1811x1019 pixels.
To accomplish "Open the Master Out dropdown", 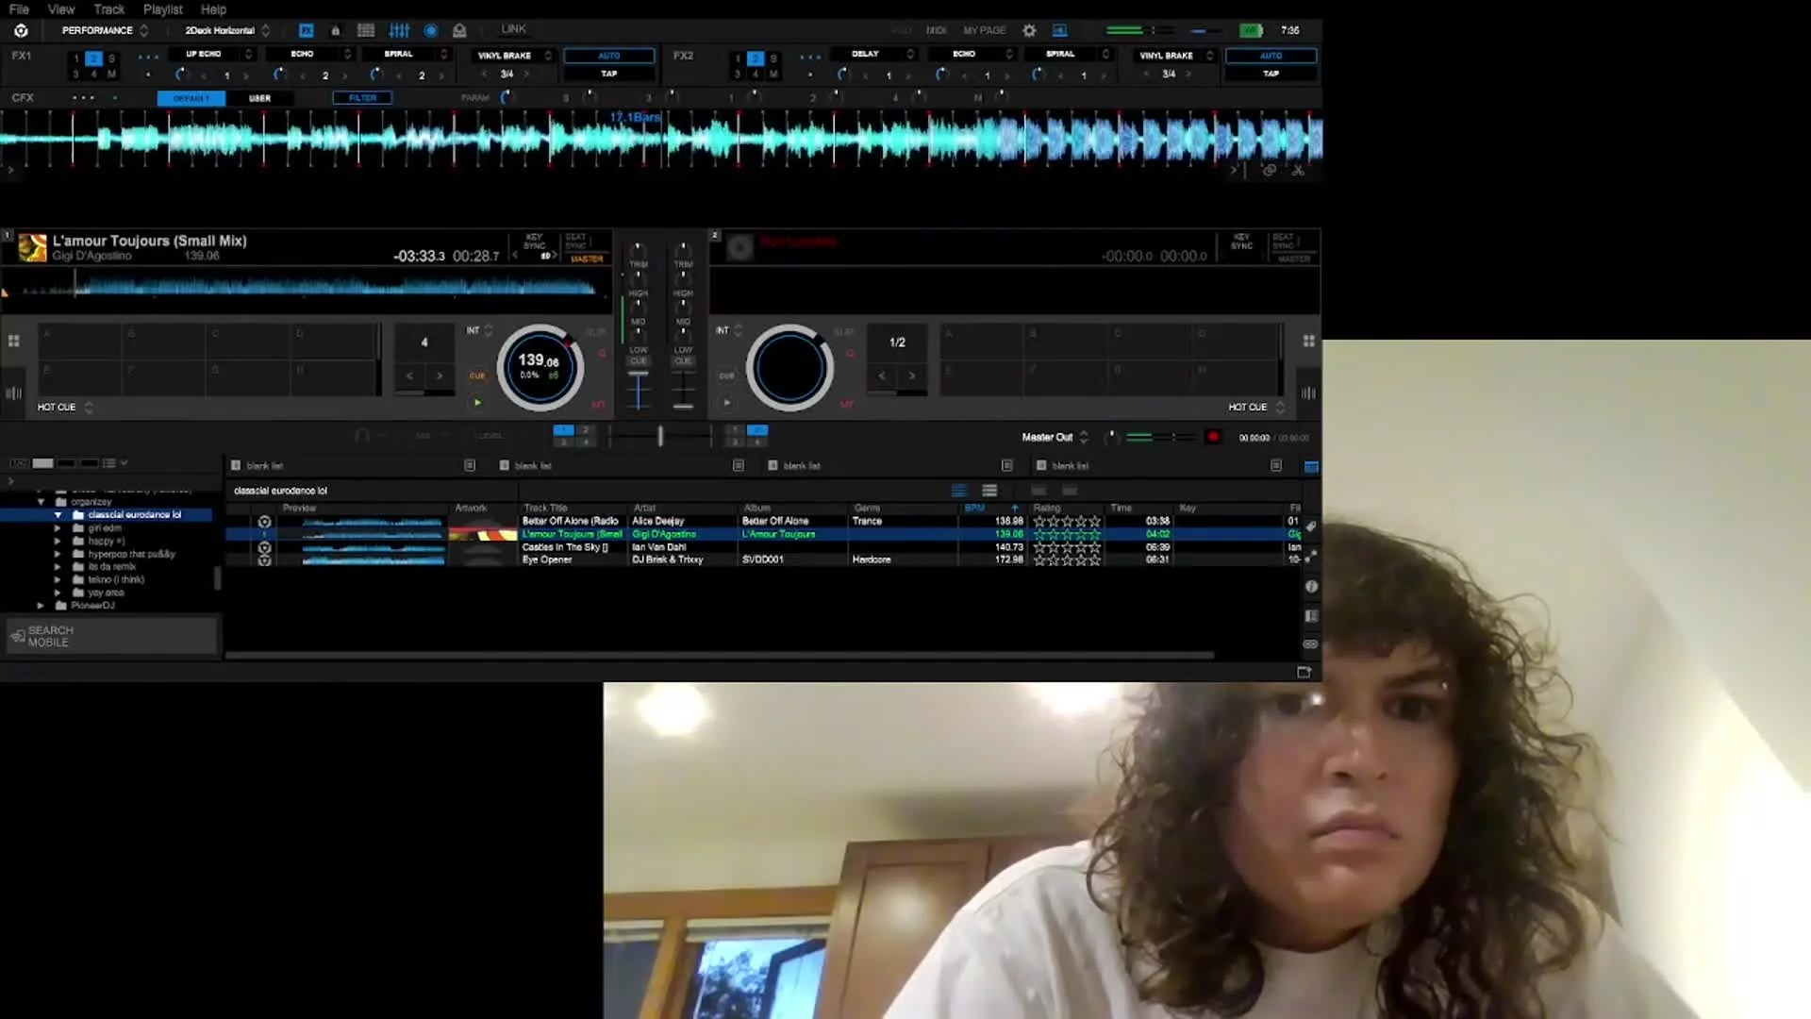I will 1055,438.
